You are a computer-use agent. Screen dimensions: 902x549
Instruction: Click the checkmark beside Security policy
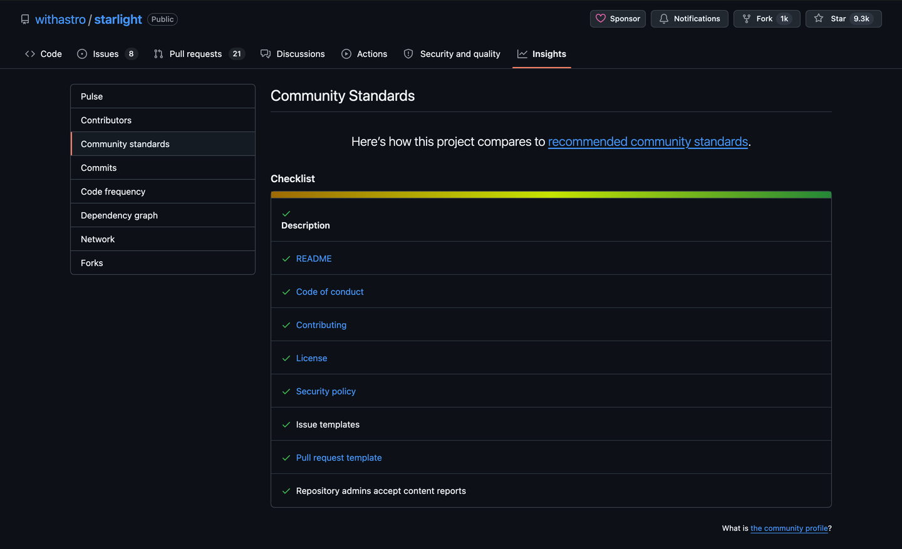click(x=286, y=391)
